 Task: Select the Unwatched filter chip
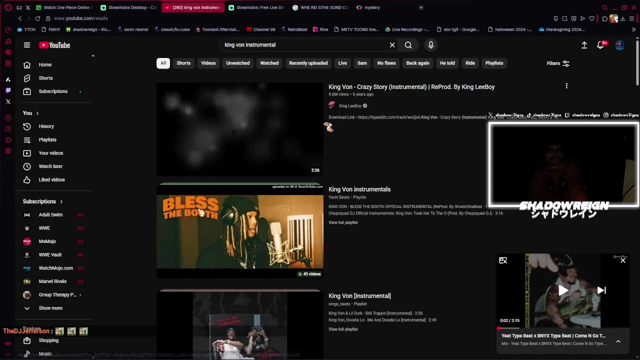(x=238, y=63)
